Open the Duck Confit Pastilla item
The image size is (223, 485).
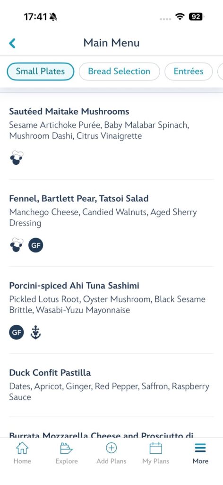(x=111, y=386)
